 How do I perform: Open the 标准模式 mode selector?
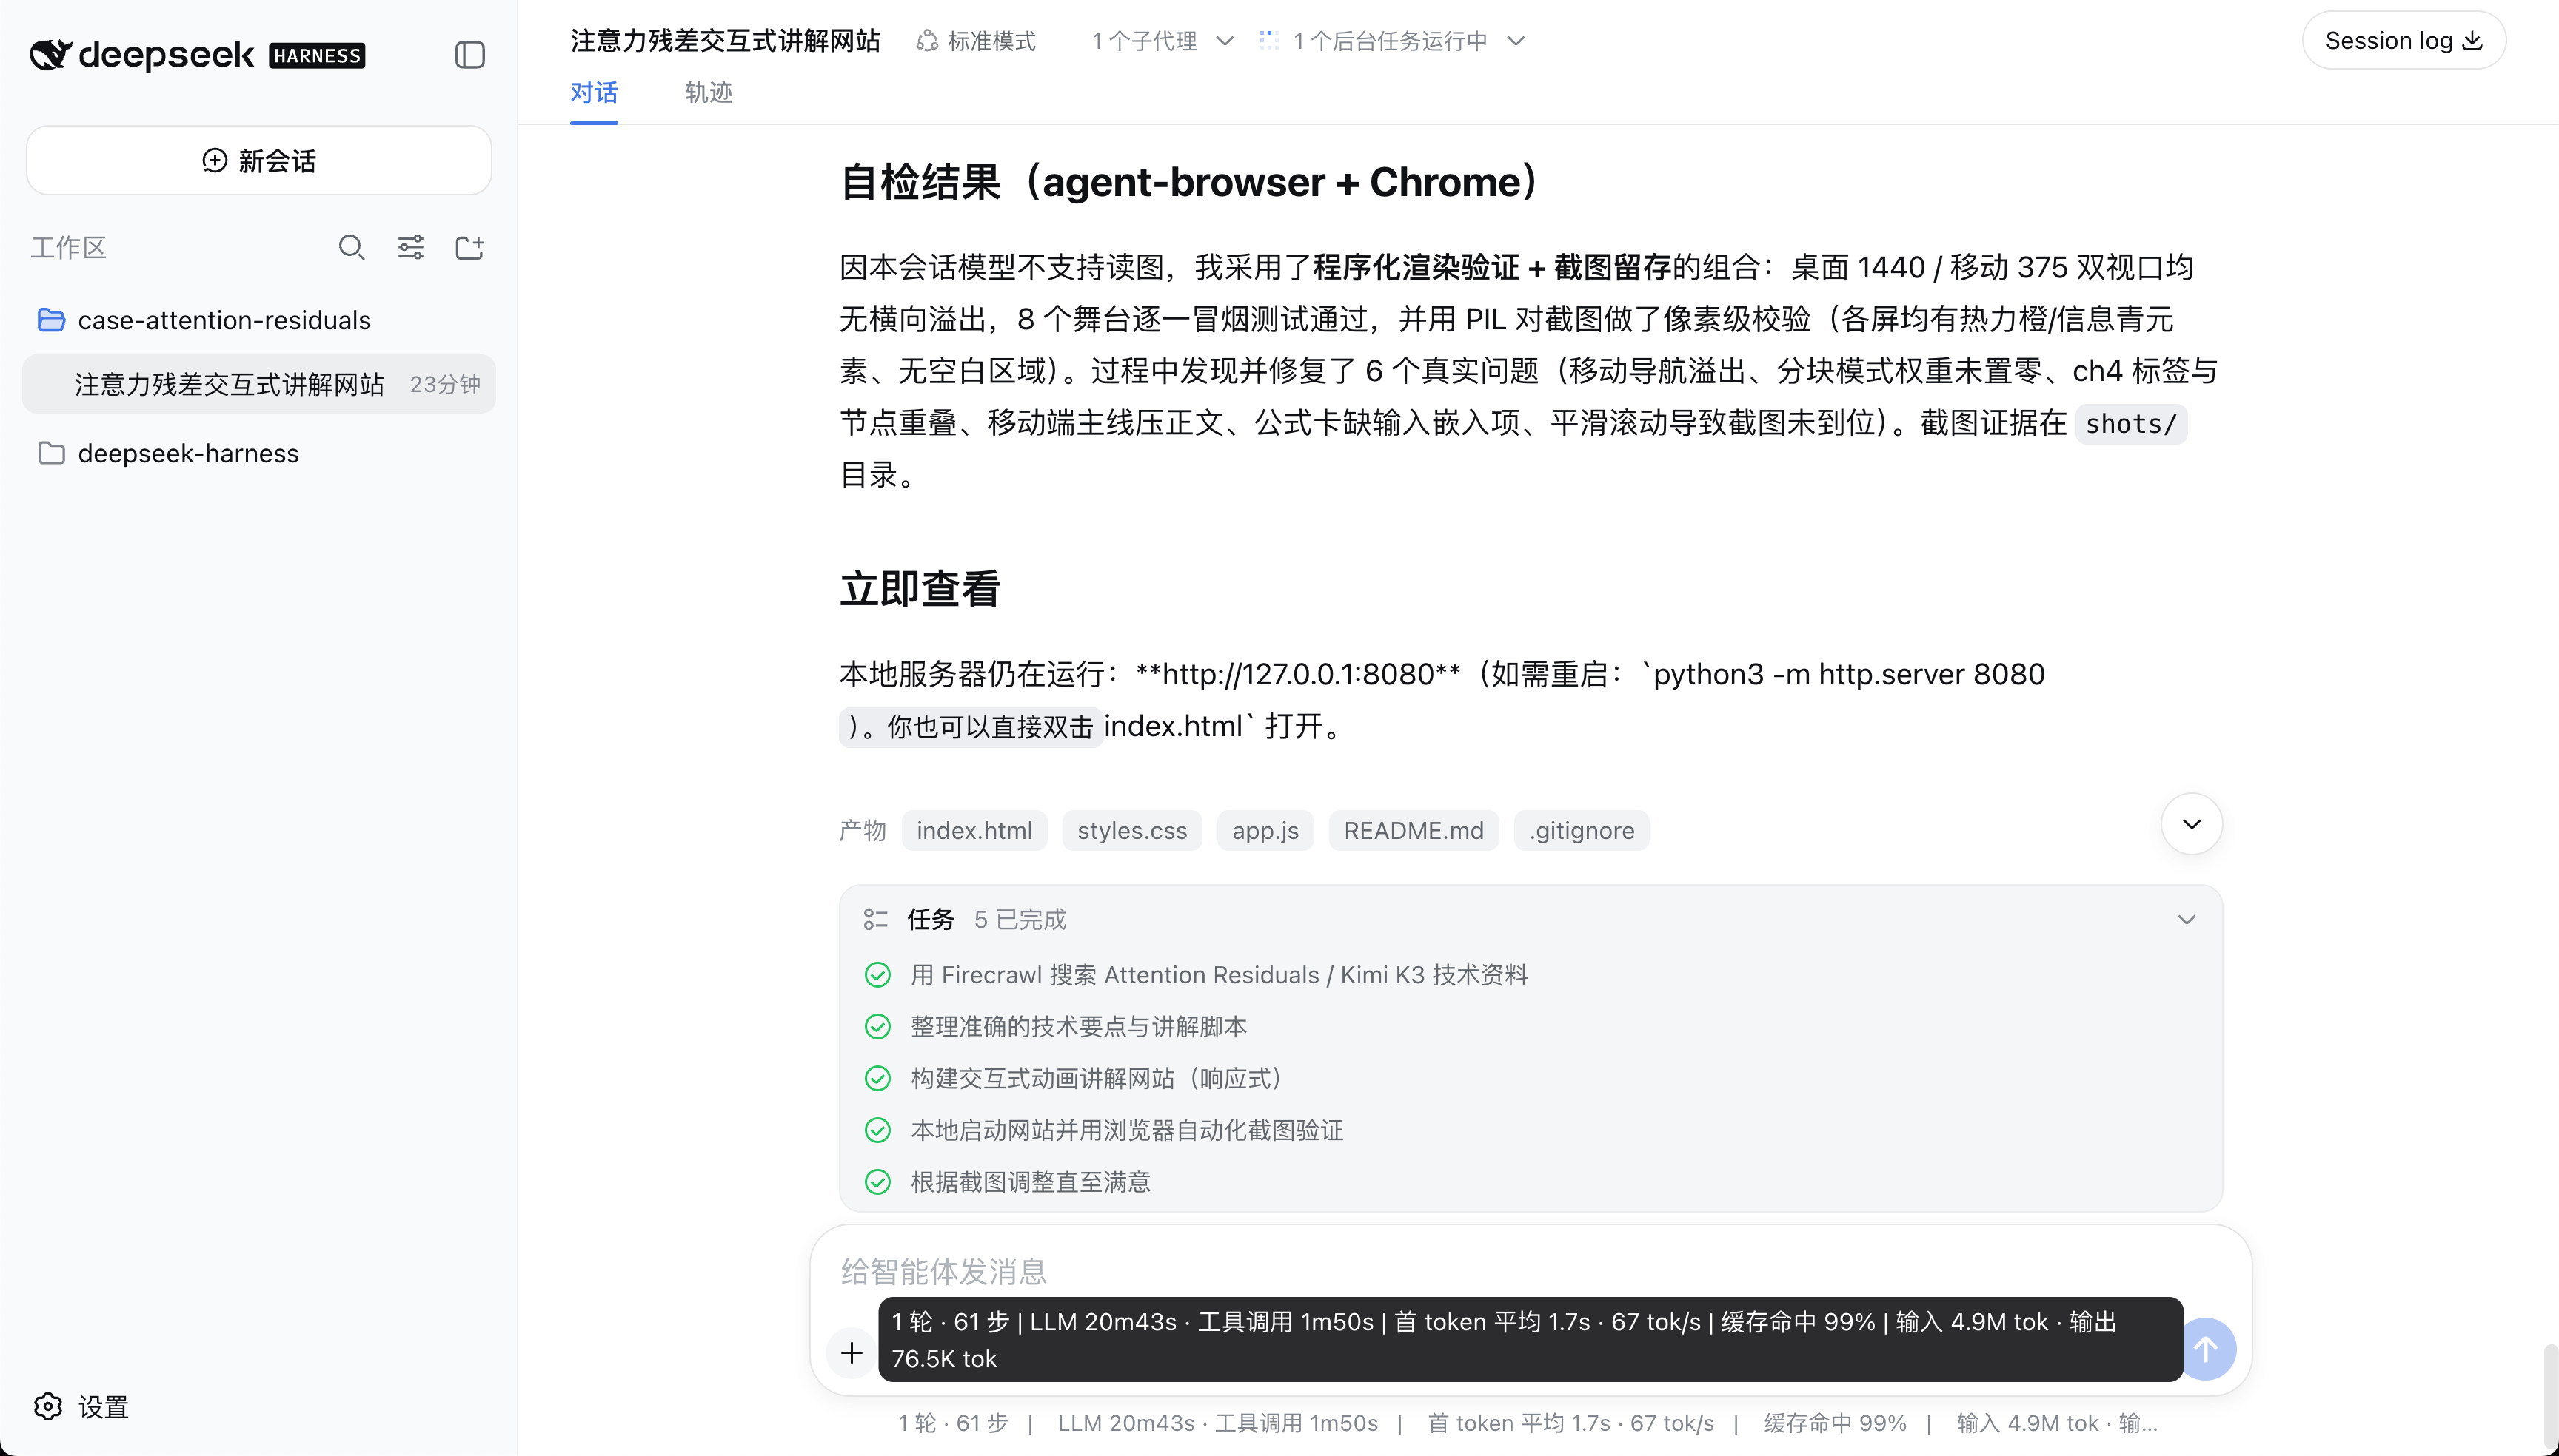(977, 41)
